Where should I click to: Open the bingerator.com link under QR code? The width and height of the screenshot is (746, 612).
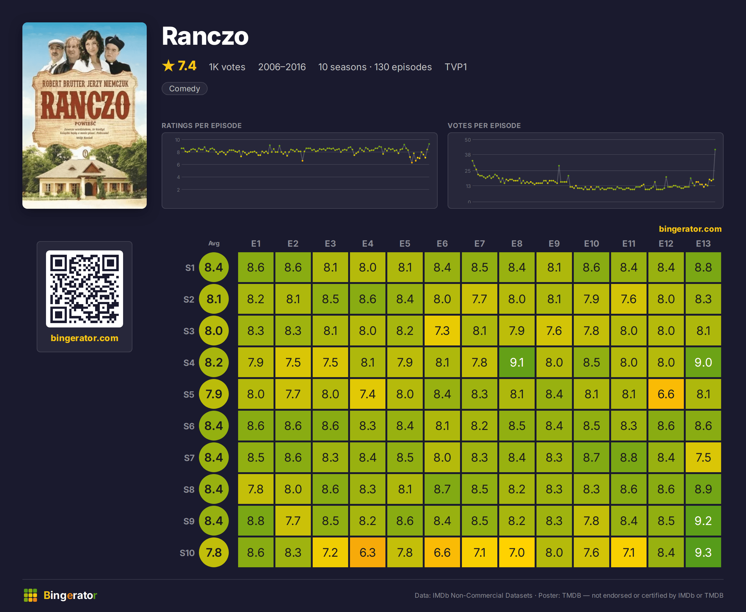click(84, 338)
